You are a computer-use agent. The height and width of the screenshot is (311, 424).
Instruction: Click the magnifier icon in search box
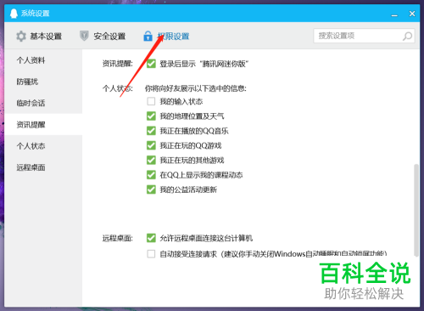[x=407, y=36]
